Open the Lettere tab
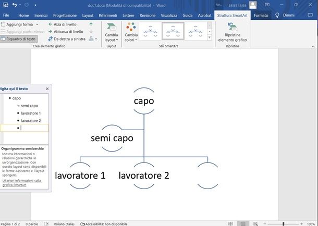Screen dimensions: 318x226 coord(128,16)
